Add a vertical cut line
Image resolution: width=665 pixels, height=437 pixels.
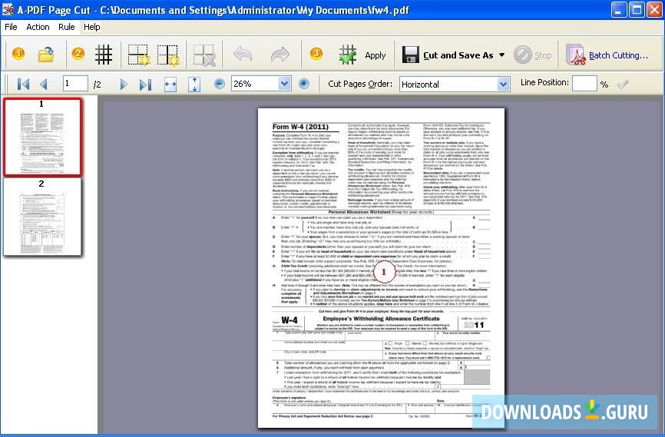coord(168,55)
